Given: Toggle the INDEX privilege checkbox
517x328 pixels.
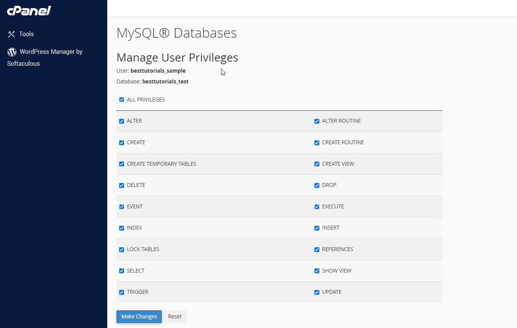Looking at the screenshot, I should tap(121, 228).
